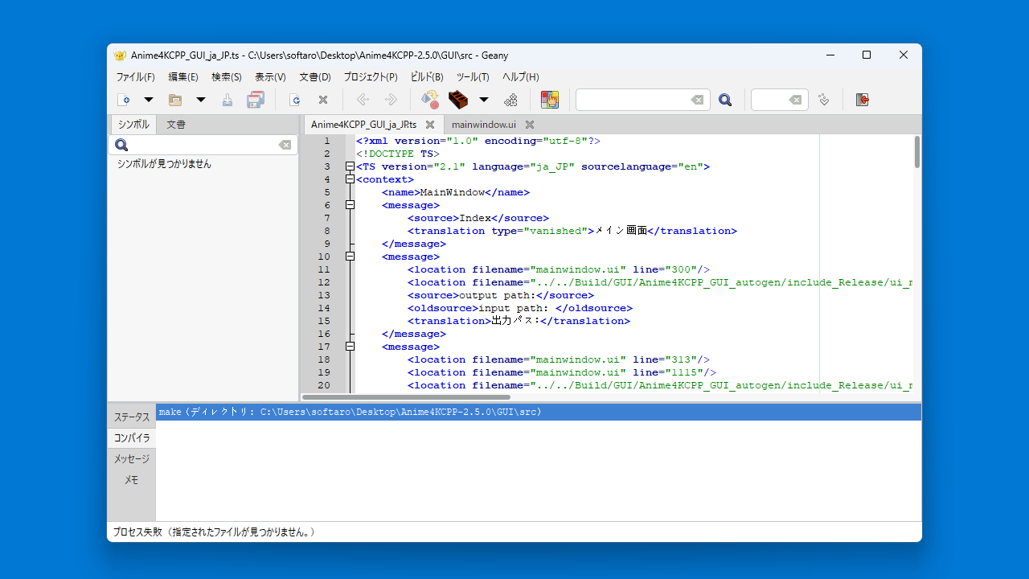Click the シンボルが見つかりません sidebar text
This screenshot has width=1029, height=579.
[164, 163]
